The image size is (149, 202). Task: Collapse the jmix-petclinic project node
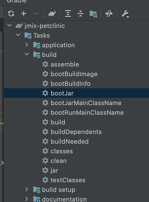click(x=9, y=25)
